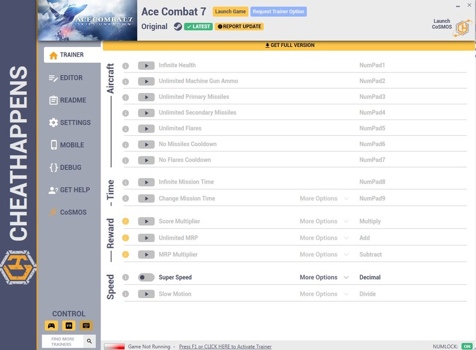The width and height of the screenshot is (476, 350).
Task: Open the TRAINER tab
Action: [x=72, y=55]
